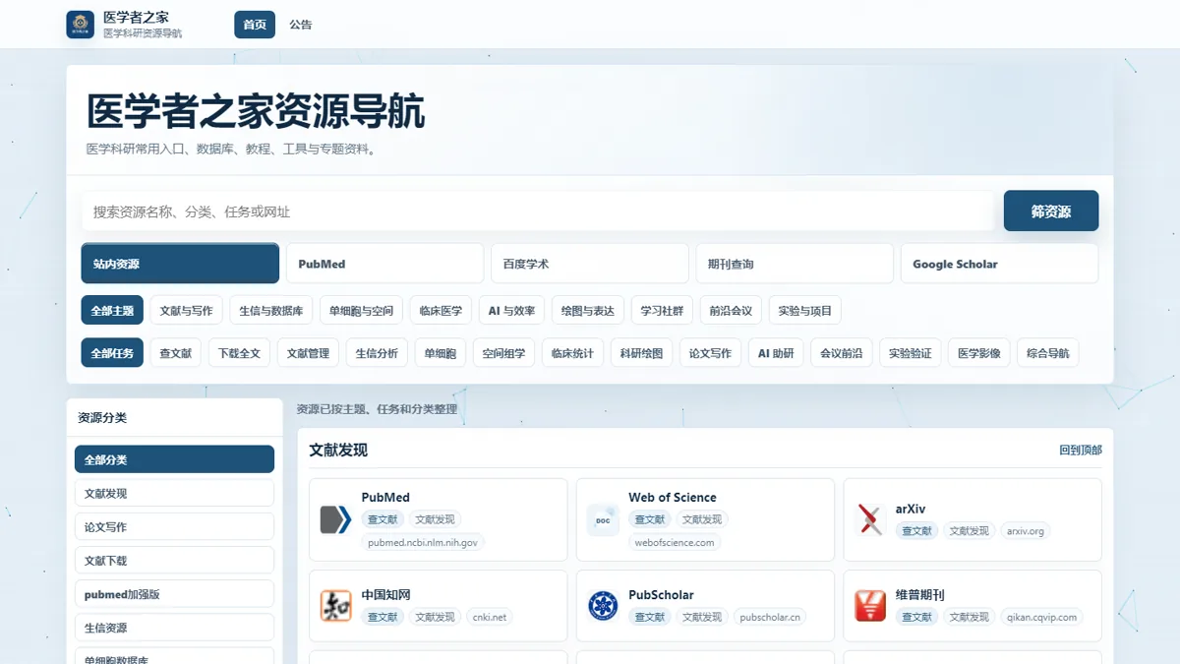Open the PubMed card logo icon
Screen dimensions: 1180x664
pos(336,519)
